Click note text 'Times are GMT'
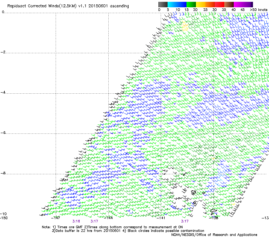This screenshot has width=269, height=237. (70, 227)
